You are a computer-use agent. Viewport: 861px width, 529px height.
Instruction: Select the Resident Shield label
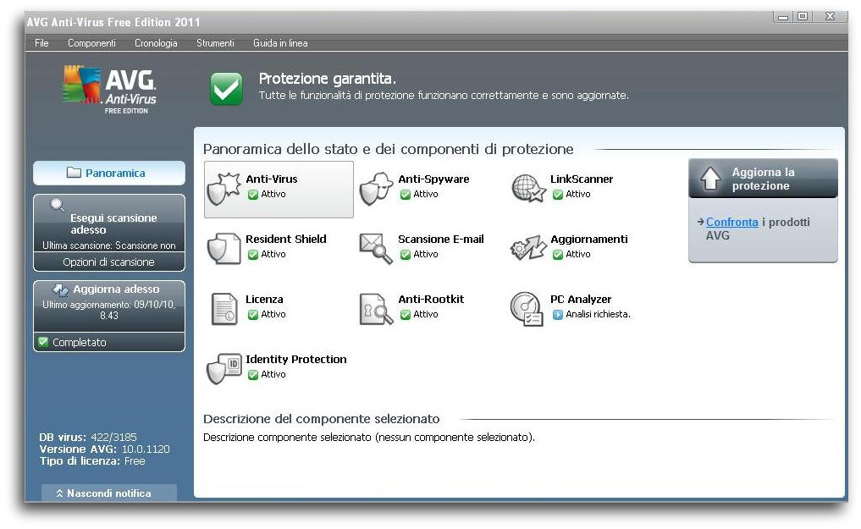(x=285, y=239)
